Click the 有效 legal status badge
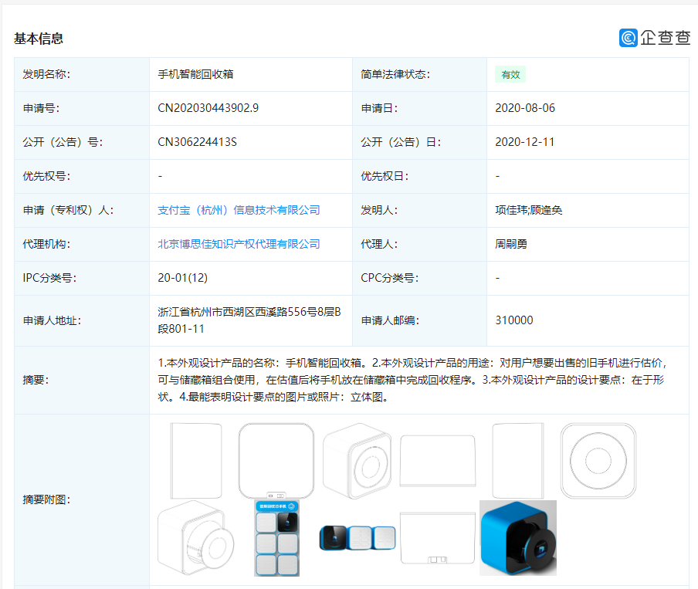This screenshot has width=698, height=589. 510,74
